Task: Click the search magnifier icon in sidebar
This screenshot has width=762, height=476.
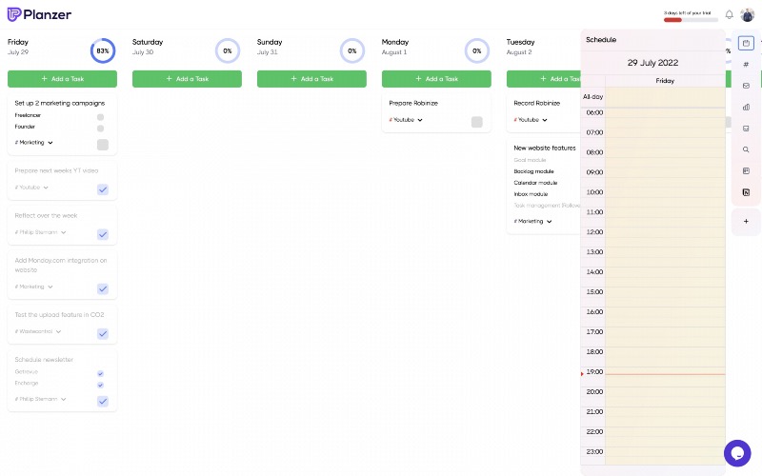Action: click(747, 149)
